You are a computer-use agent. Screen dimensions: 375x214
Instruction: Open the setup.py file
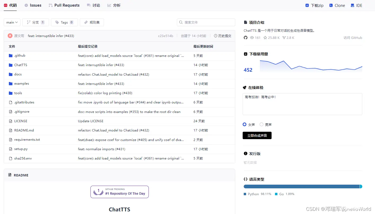pyautogui.click(x=21, y=149)
